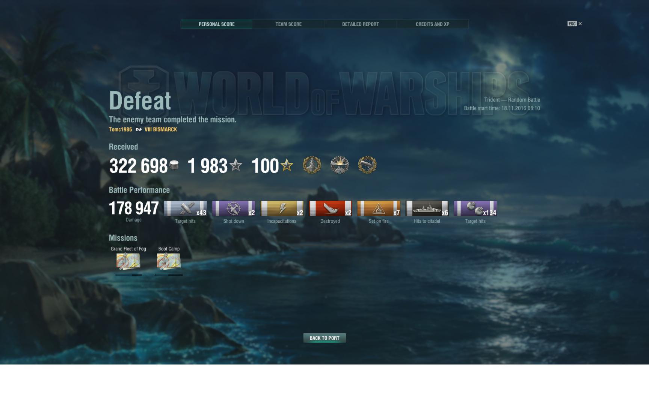Click the x43 Target hits ribbon

point(185,208)
